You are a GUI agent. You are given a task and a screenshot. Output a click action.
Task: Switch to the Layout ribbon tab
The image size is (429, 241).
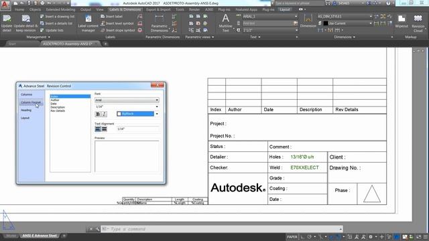click(x=284, y=9)
